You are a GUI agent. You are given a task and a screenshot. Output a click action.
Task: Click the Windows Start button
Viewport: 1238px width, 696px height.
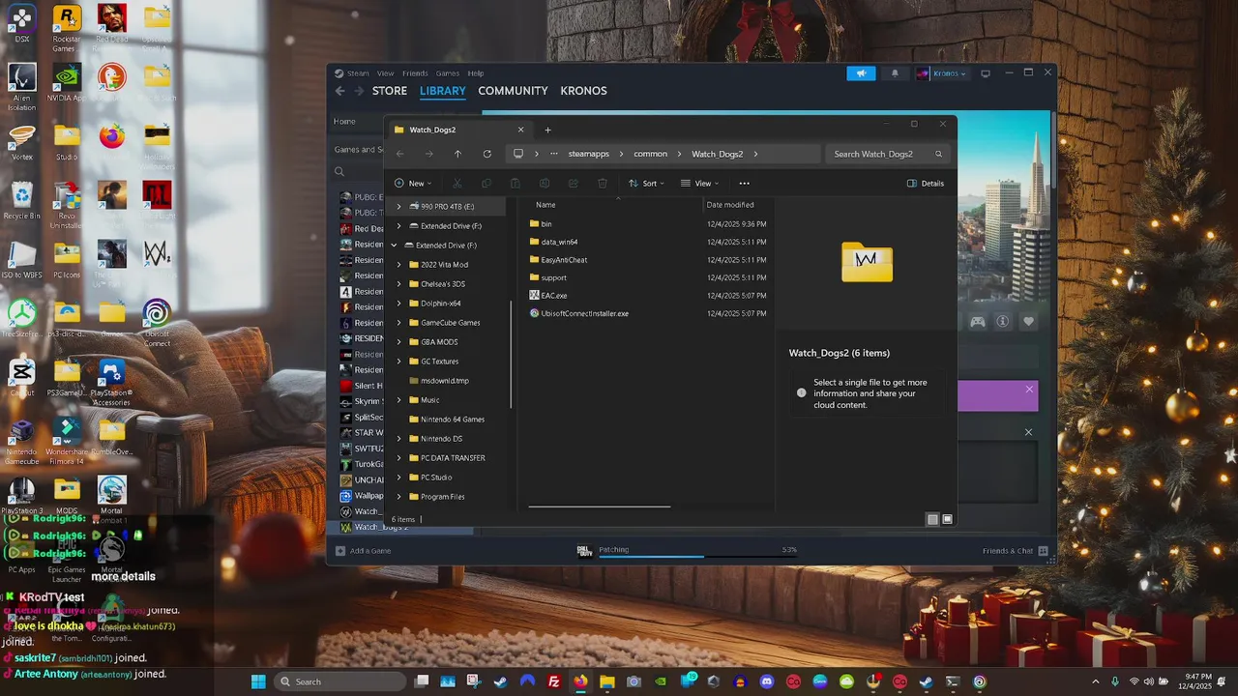tap(258, 681)
